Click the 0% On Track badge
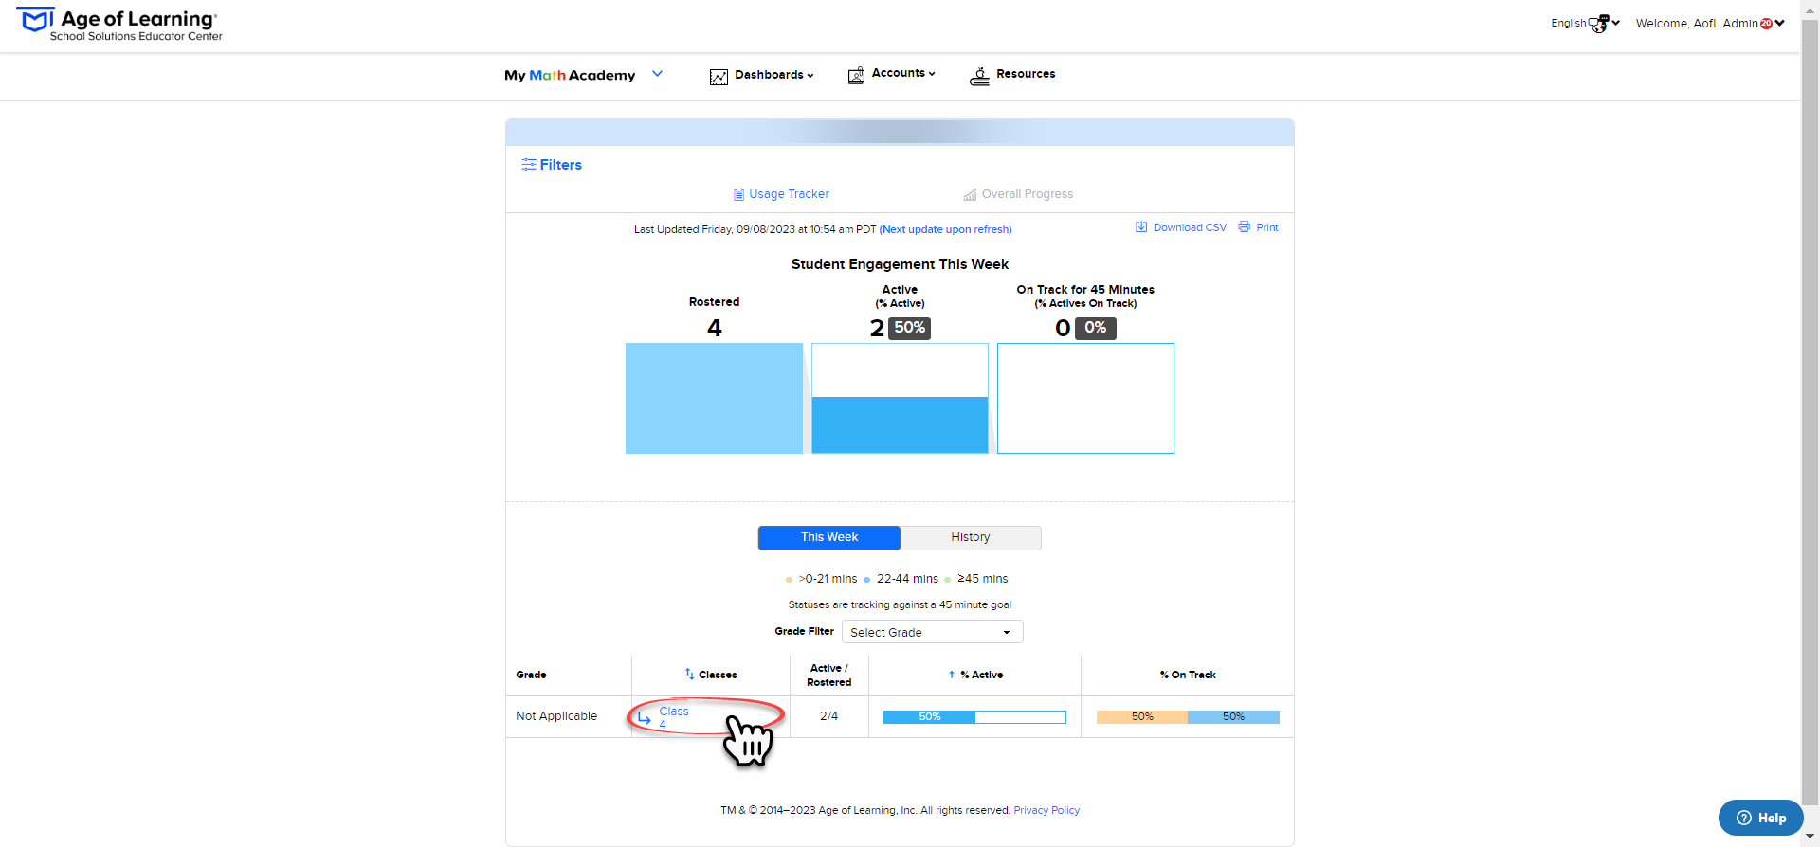1820x847 pixels. (x=1096, y=328)
